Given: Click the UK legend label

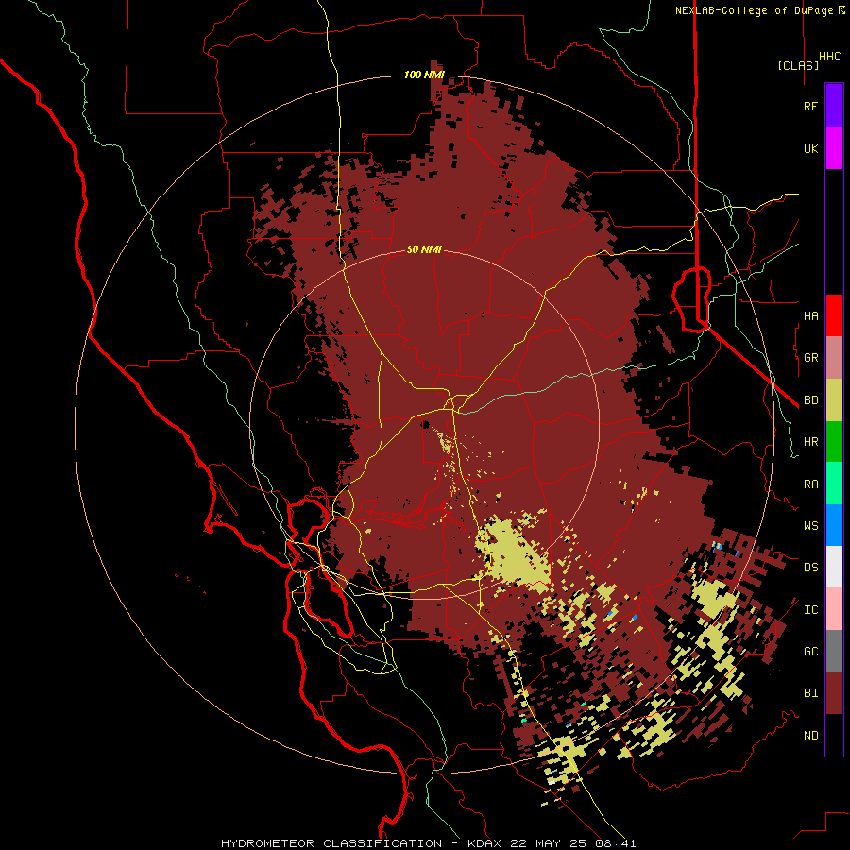Looking at the screenshot, I should click(810, 148).
